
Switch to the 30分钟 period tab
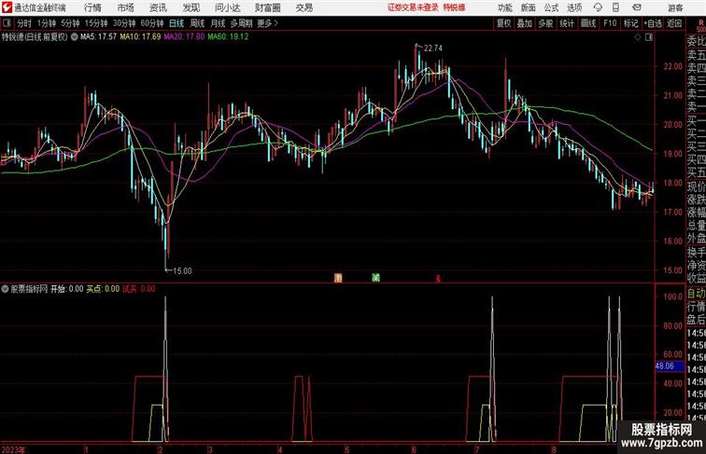click(x=124, y=23)
